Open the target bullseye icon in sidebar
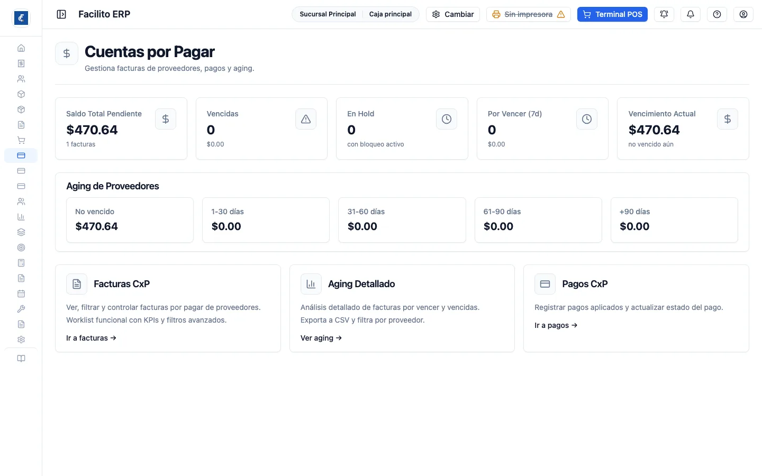Viewport: 762px width, 476px height. pyautogui.click(x=21, y=248)
